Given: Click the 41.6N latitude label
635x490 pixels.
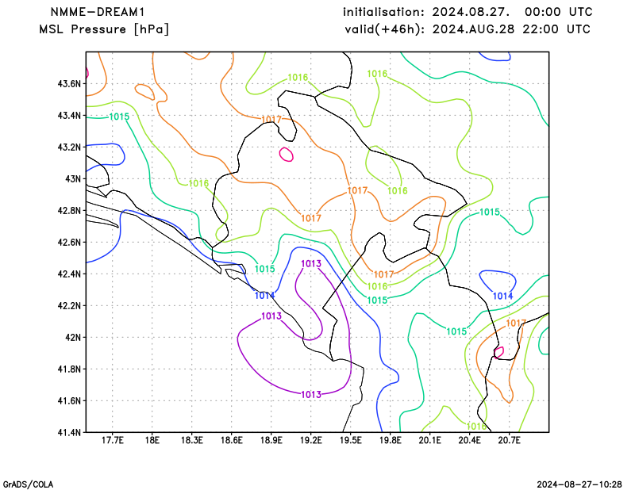Looking at the screenshot, I should [x=69, y=401].
